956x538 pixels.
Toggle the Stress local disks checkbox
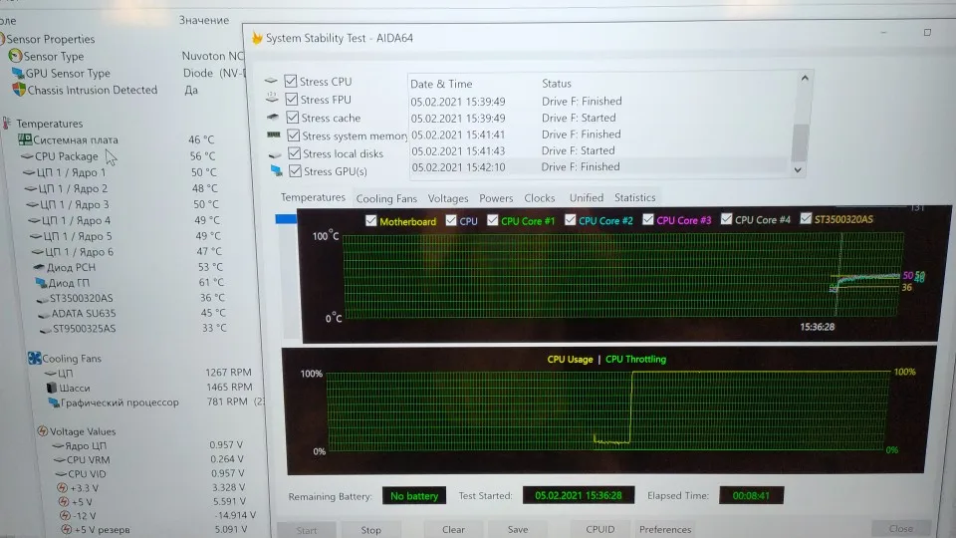(295, 153)
